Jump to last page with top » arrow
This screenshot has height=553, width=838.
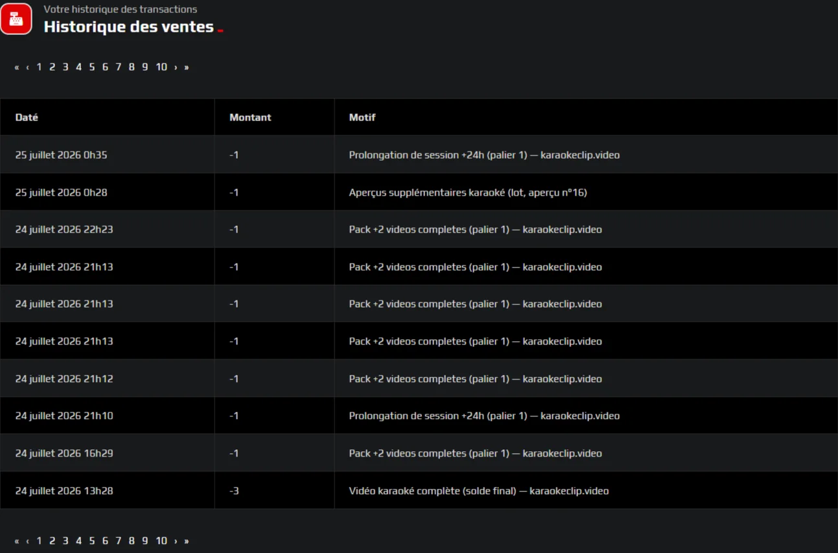point(187,67)
